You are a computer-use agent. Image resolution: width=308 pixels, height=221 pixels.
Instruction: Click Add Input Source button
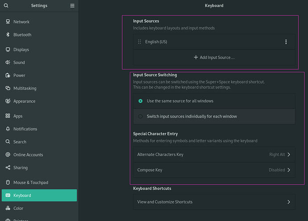(214, 57)
